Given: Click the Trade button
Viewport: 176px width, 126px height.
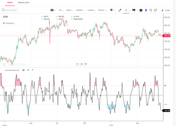Looking at the screenshot, I should click(x=166, y=10).
